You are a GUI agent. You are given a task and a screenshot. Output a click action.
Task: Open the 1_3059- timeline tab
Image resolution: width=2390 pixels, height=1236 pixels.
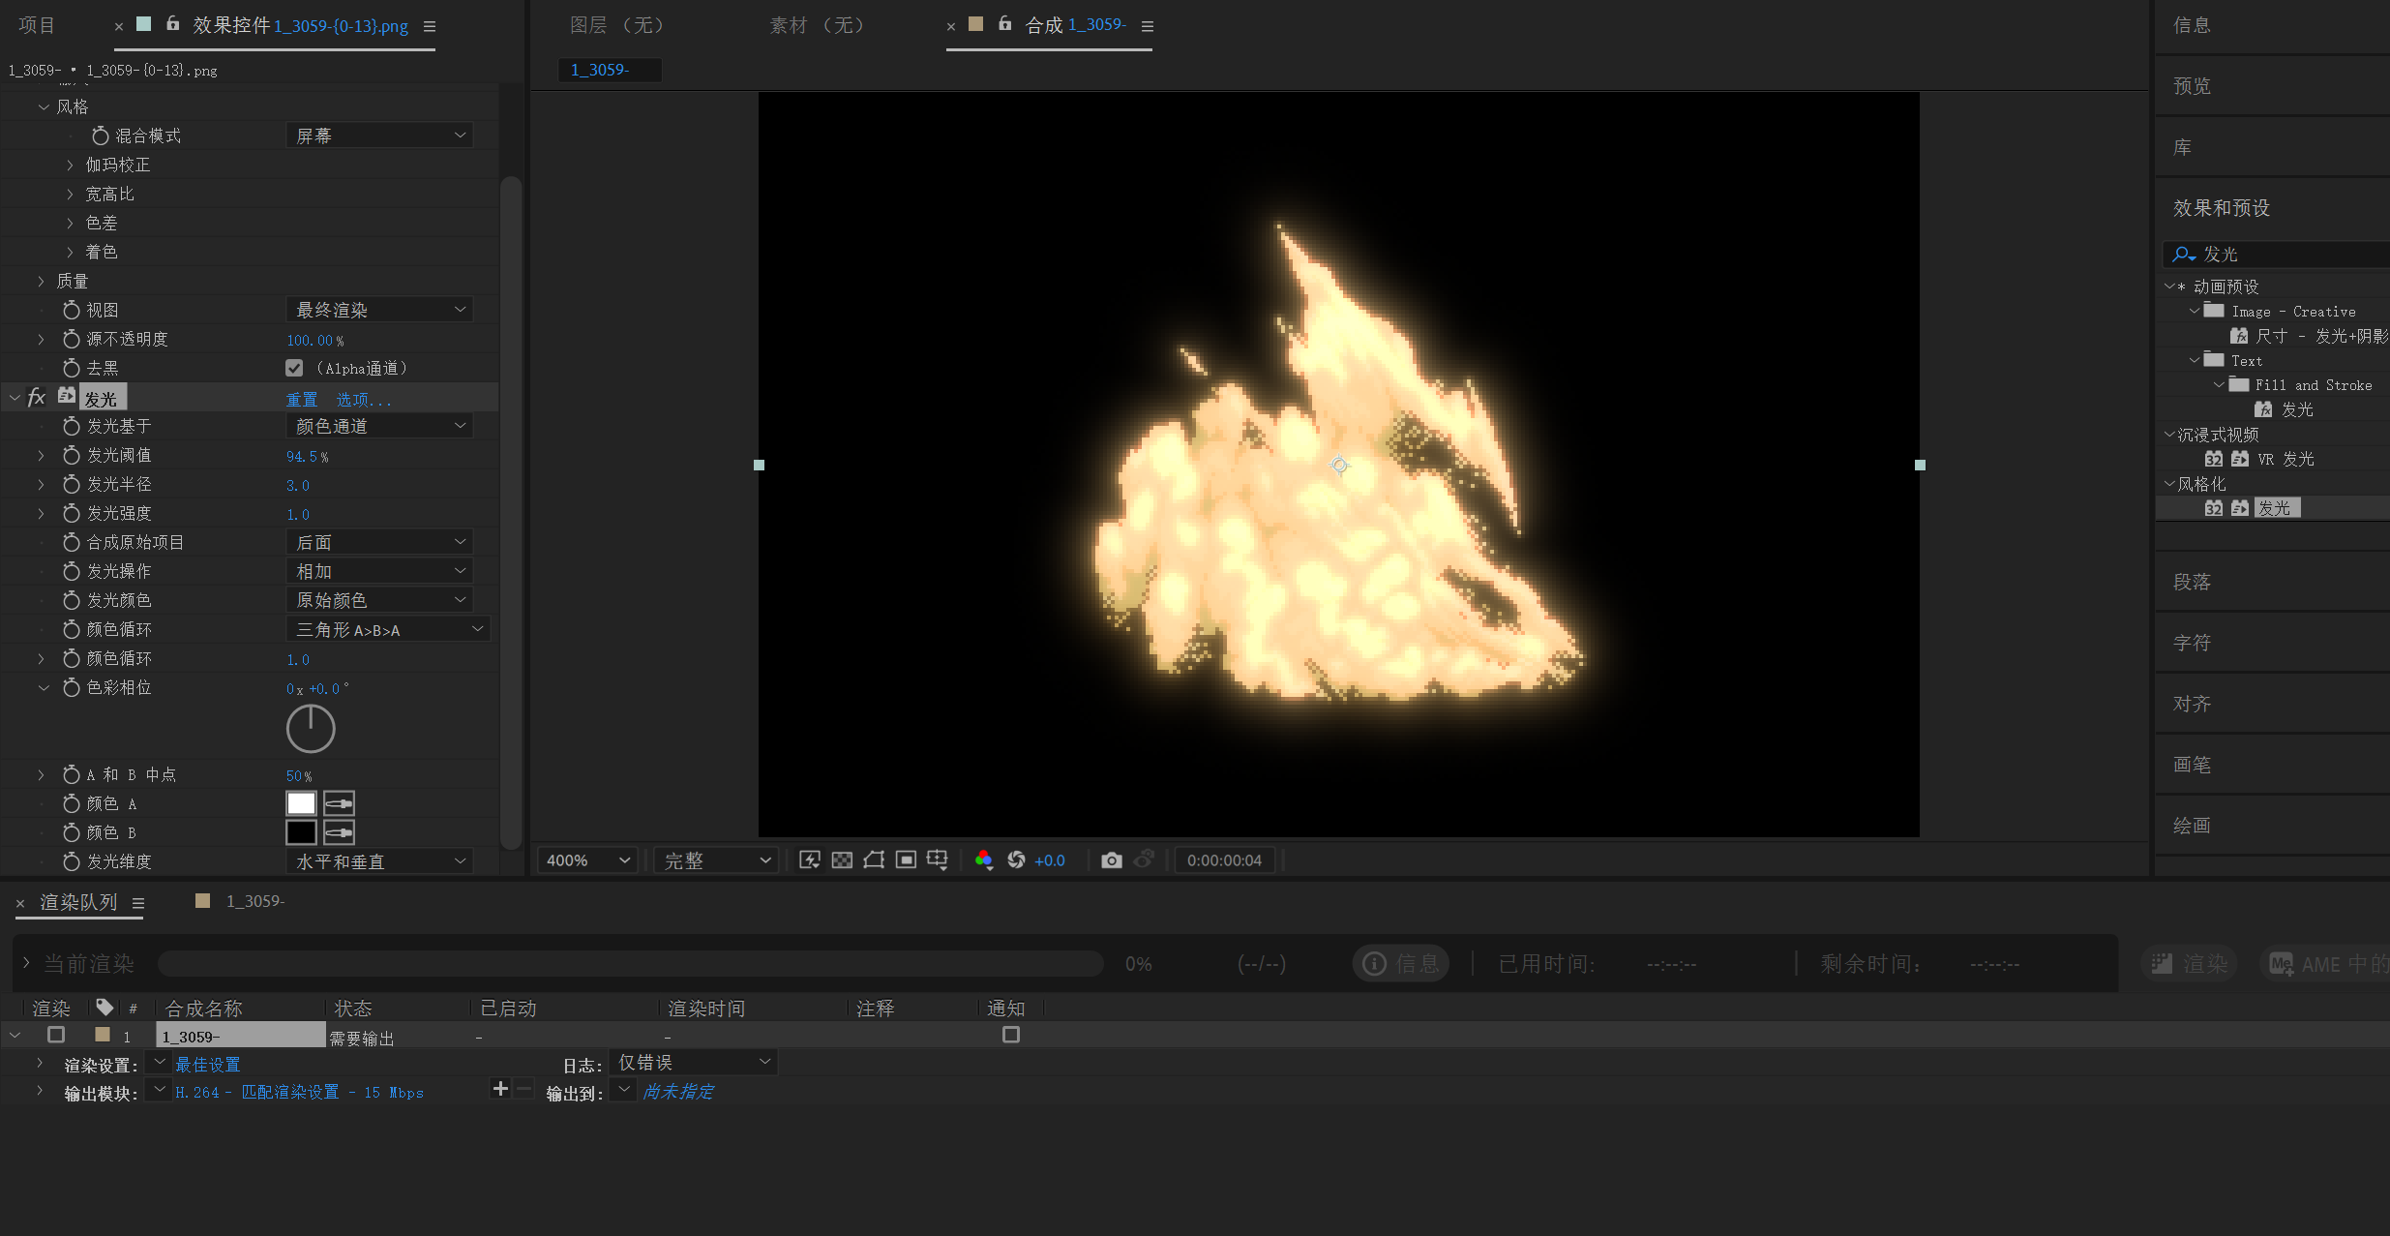coord(254,901)
